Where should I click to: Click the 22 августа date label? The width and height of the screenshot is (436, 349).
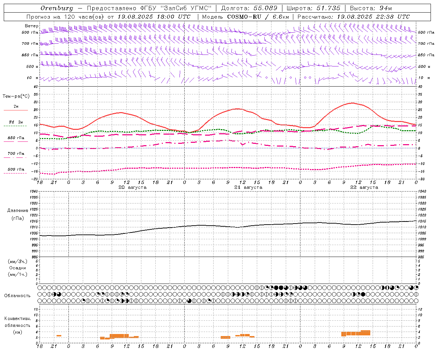click(x=364, y=187)
